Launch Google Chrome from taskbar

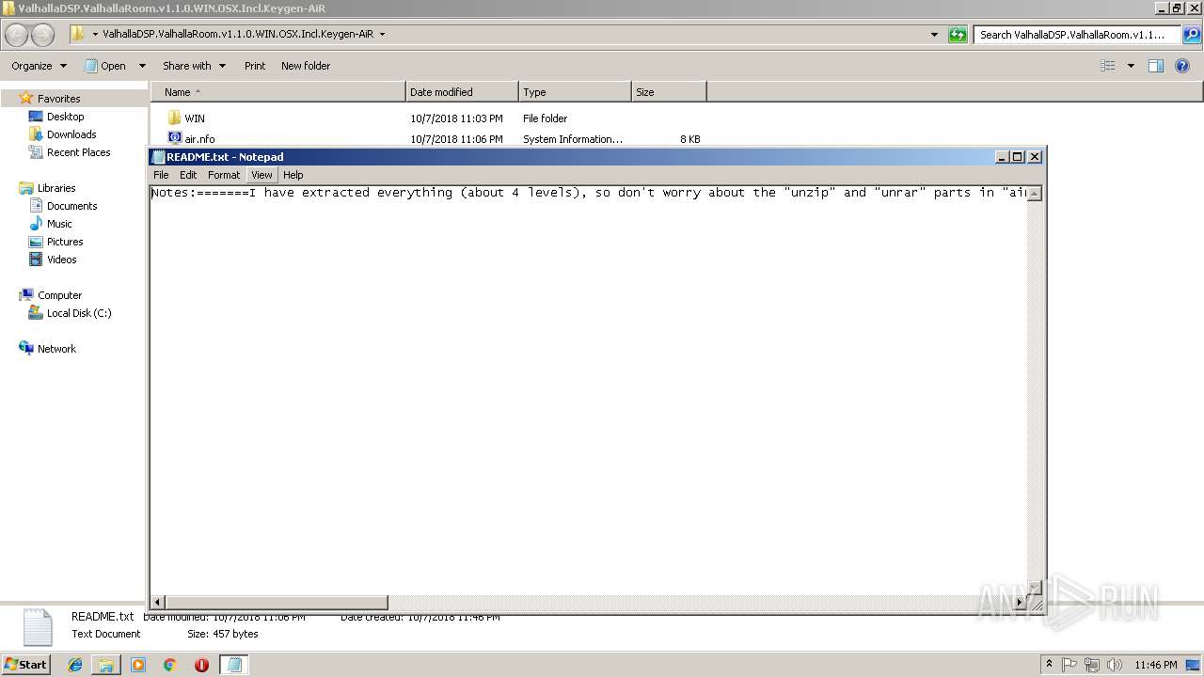pyautogui.click(x=169, y=665)
